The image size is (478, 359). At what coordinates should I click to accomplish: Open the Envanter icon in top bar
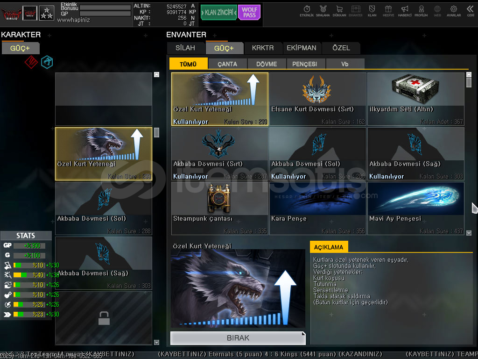pos(355,11)
